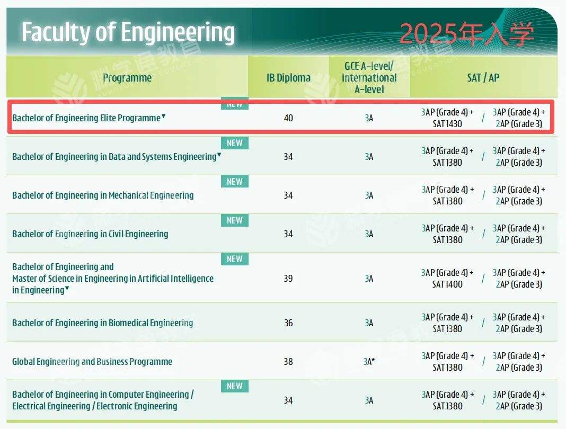
Task: Select the GCE A-level column header
Action: coord(369,78)
